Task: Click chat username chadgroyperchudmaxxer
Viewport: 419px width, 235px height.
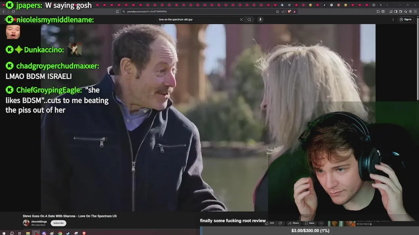Action: pyautogui.click(x=57, y=66)
